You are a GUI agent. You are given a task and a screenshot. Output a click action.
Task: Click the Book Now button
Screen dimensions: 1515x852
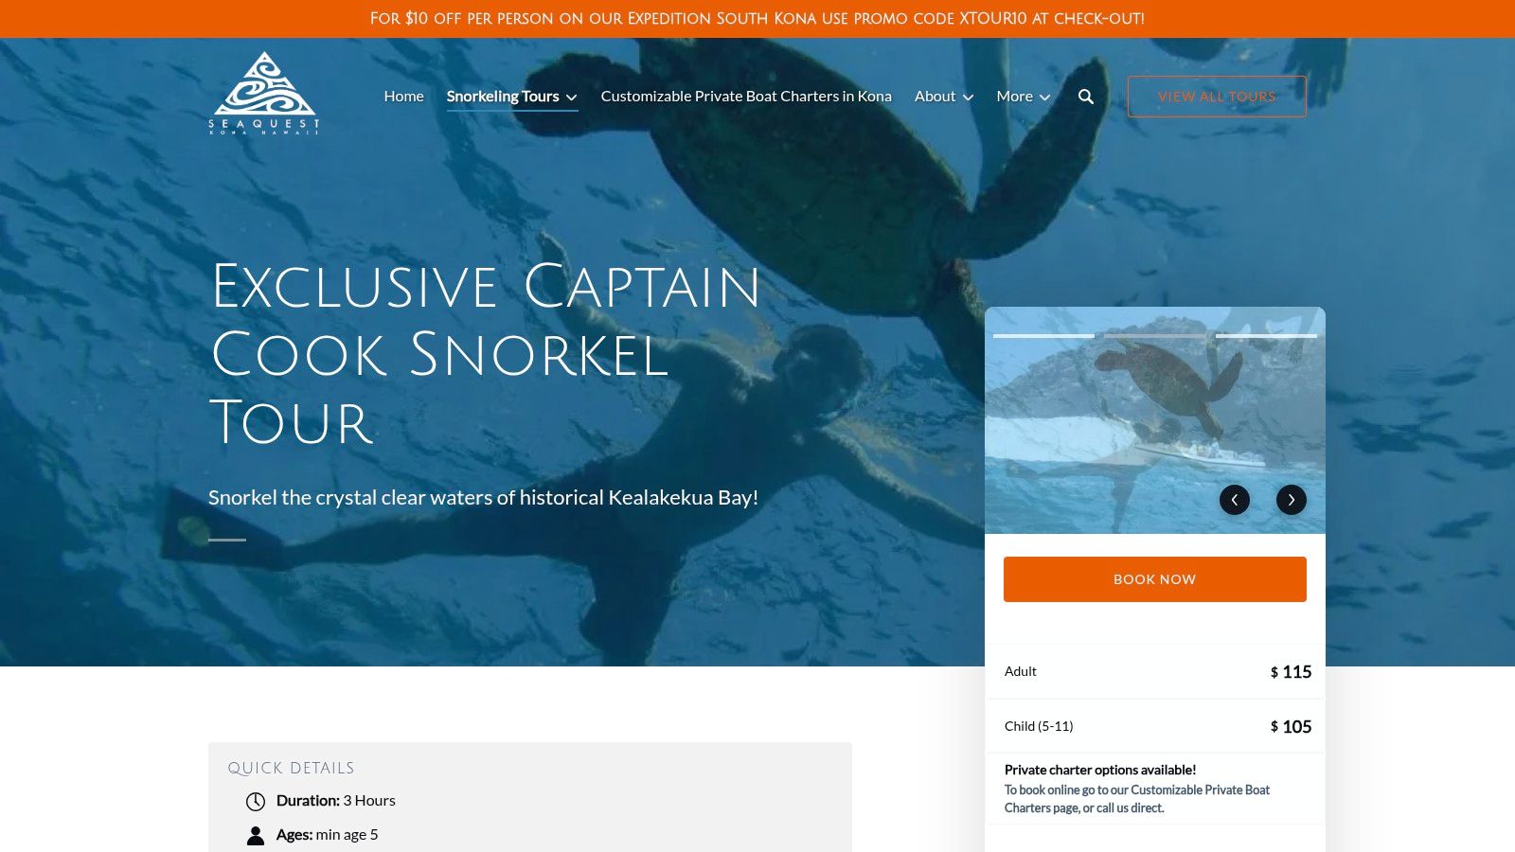(1155, 579)
